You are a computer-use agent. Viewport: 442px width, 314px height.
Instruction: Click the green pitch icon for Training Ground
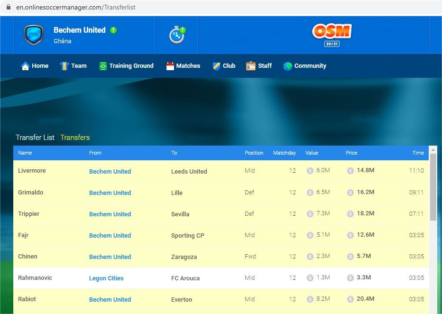(x=103, y=66)
